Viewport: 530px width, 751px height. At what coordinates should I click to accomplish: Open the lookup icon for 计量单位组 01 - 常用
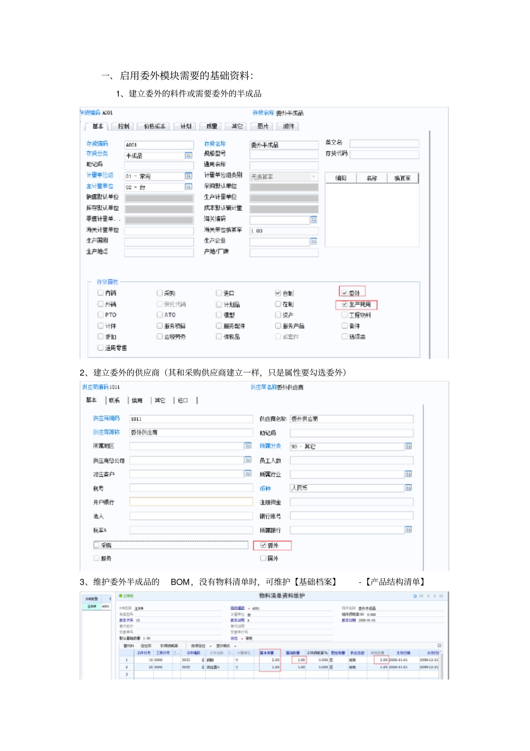coord(189,176)
